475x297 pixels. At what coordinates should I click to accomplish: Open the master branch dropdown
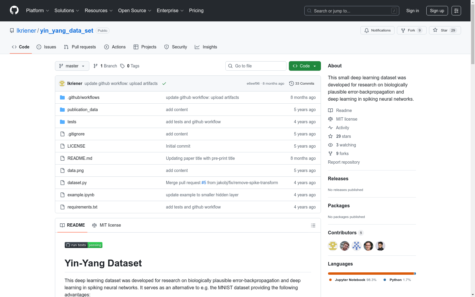point(72,66)
